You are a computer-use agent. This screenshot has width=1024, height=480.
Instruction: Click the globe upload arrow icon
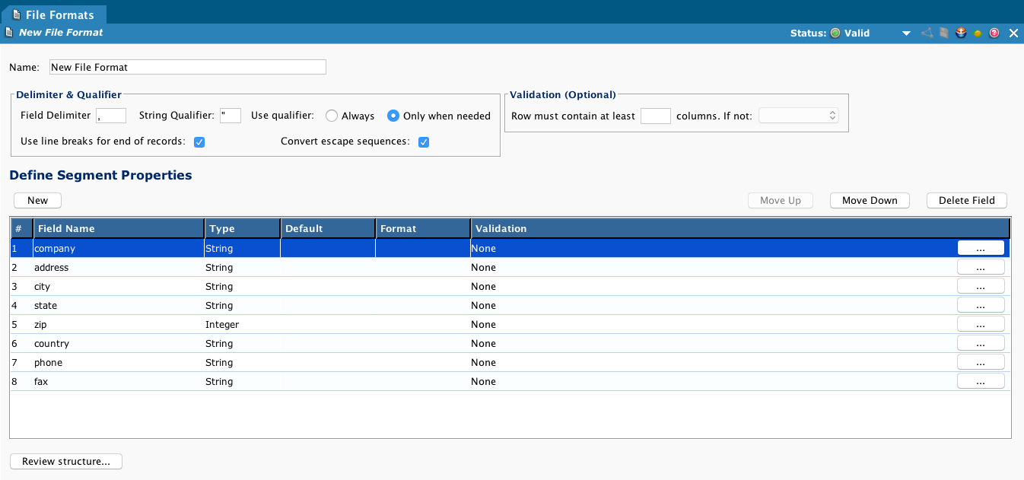pos(961,33)
